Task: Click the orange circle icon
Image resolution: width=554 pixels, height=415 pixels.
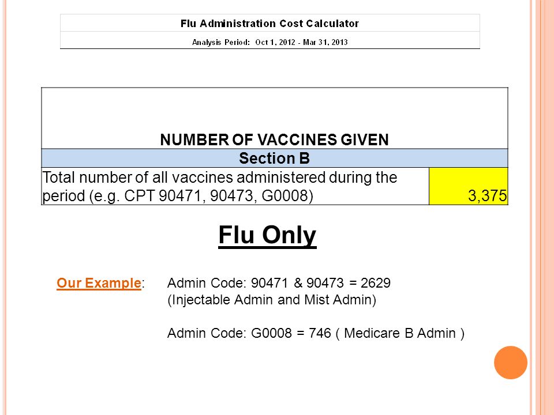Action: pyautogui.click(x=511, y=363)
